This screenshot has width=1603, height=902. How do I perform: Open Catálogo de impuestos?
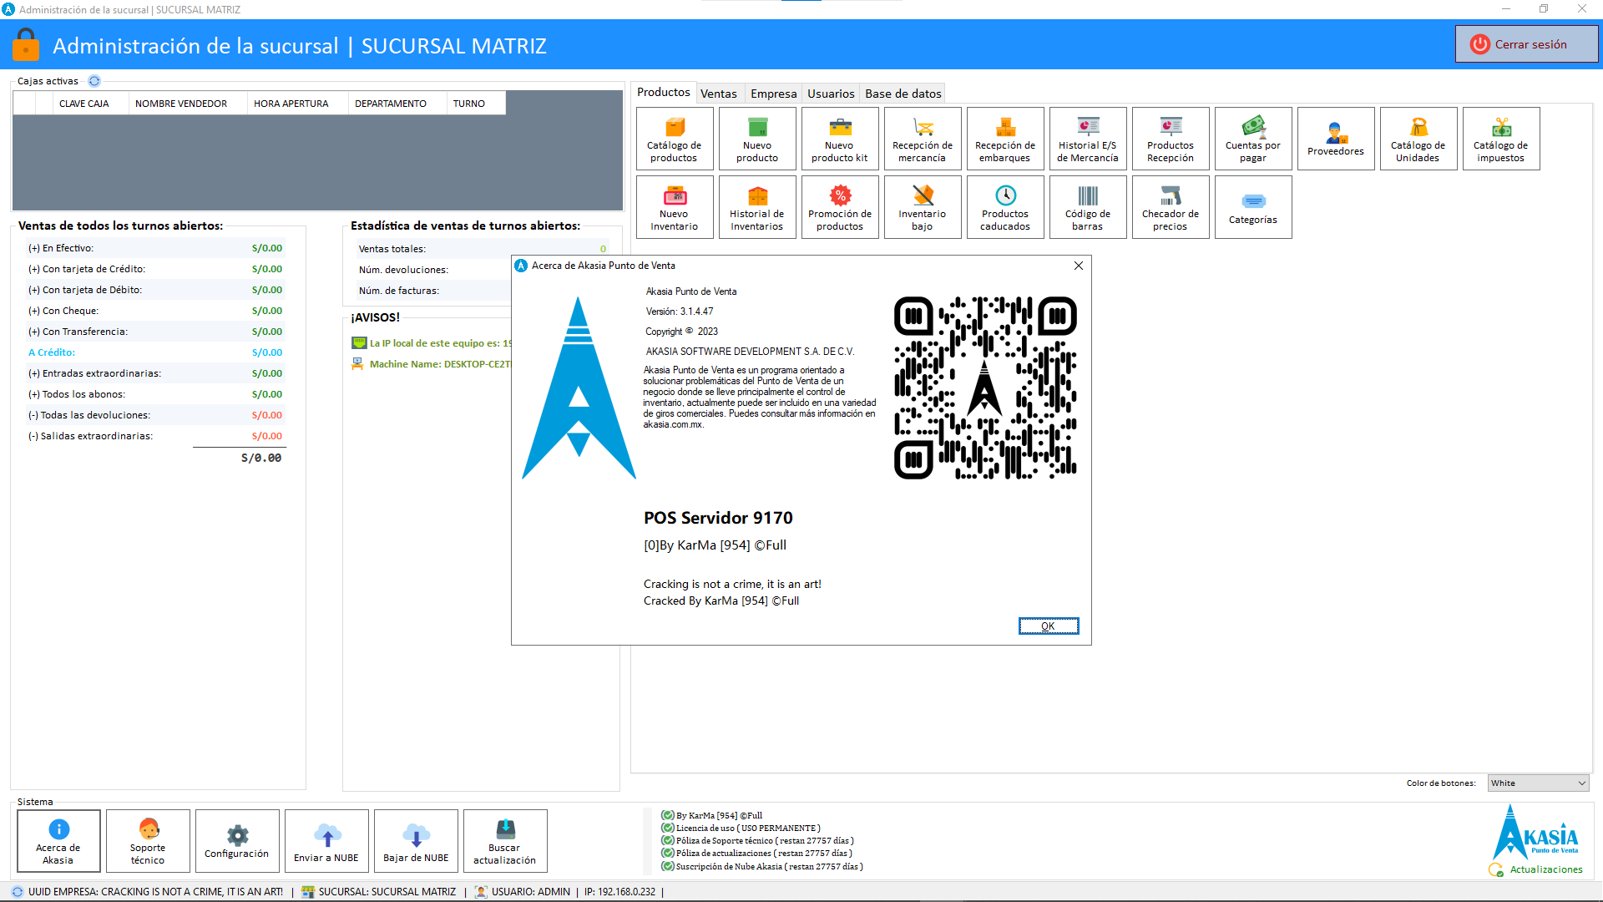(x=1501, y=139)
